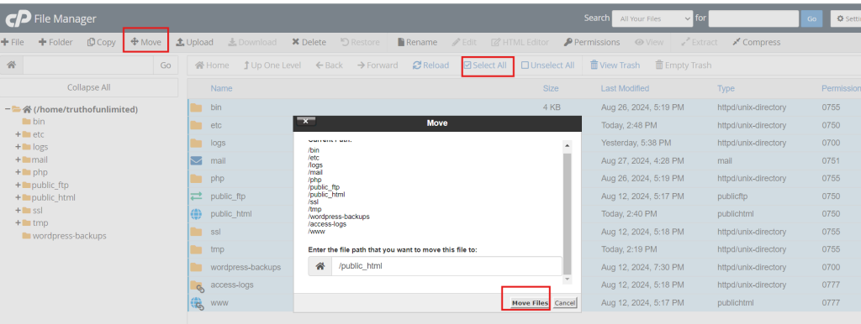
Task: Expand the public_ftp folder in tree
Action: [x=18, y=185]
